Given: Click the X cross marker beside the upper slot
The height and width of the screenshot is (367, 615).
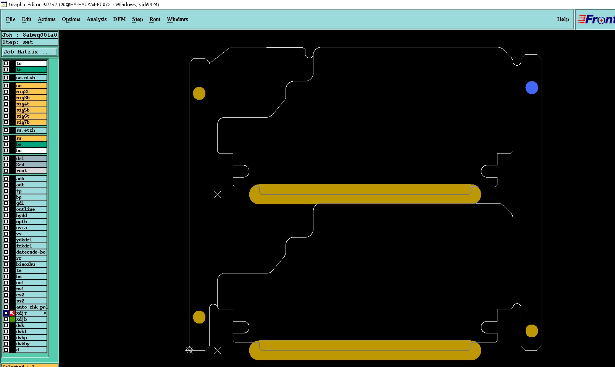Looking at the screenshot, I should [x=217, y=194].
